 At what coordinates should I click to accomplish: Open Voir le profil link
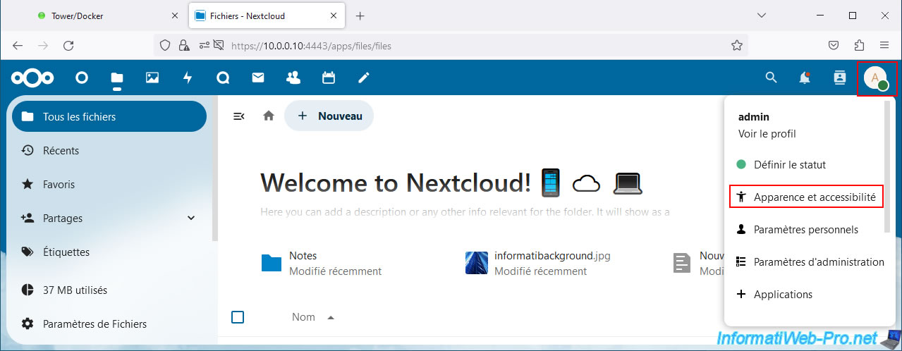[767, 133]
